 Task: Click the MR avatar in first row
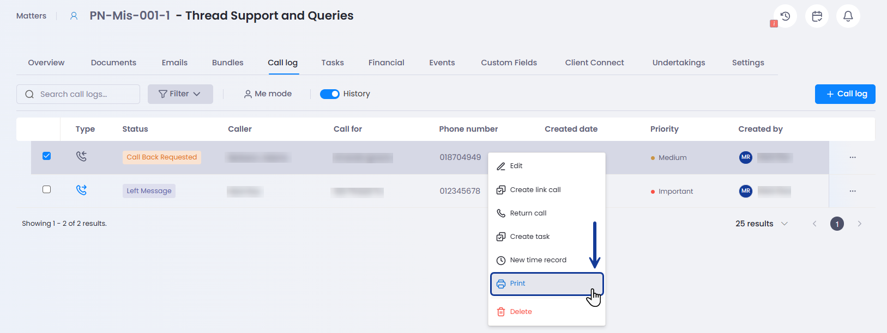[745, 157]
